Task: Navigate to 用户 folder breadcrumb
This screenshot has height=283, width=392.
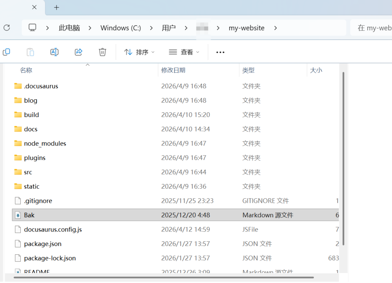Action: click(x=168, y=28)
